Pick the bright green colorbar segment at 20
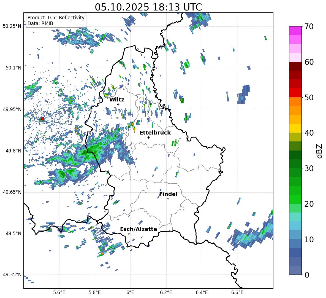The height and width of the screenshot is (298, 326). 295,199
